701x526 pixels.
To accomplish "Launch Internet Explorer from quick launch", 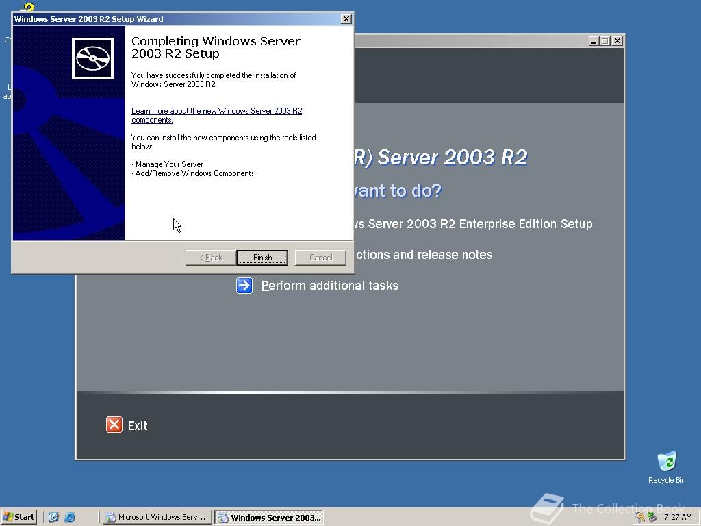I will [x=70, y=517].
